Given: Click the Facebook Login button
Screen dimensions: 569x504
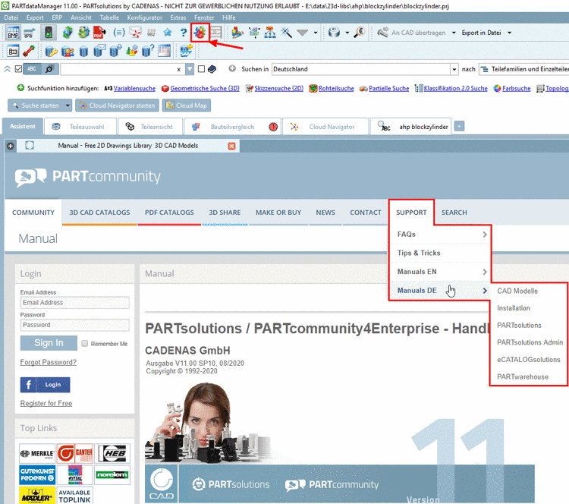Looking at the screenshot, I should (x=45, y=385).
